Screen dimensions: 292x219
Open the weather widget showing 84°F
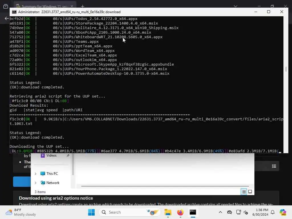[x=21, y=212]
